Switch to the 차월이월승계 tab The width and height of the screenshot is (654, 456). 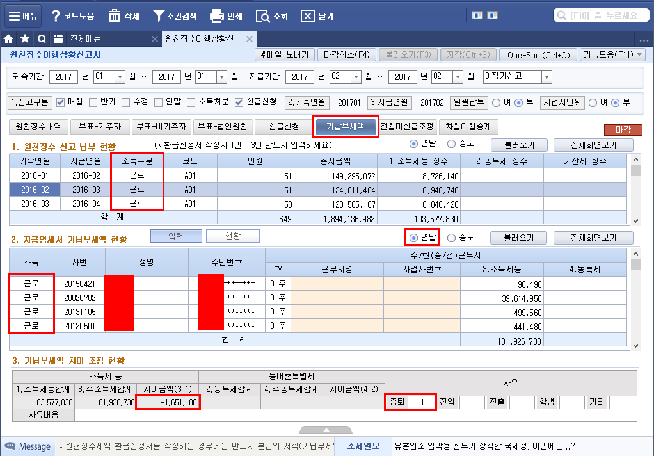(468, 127)
